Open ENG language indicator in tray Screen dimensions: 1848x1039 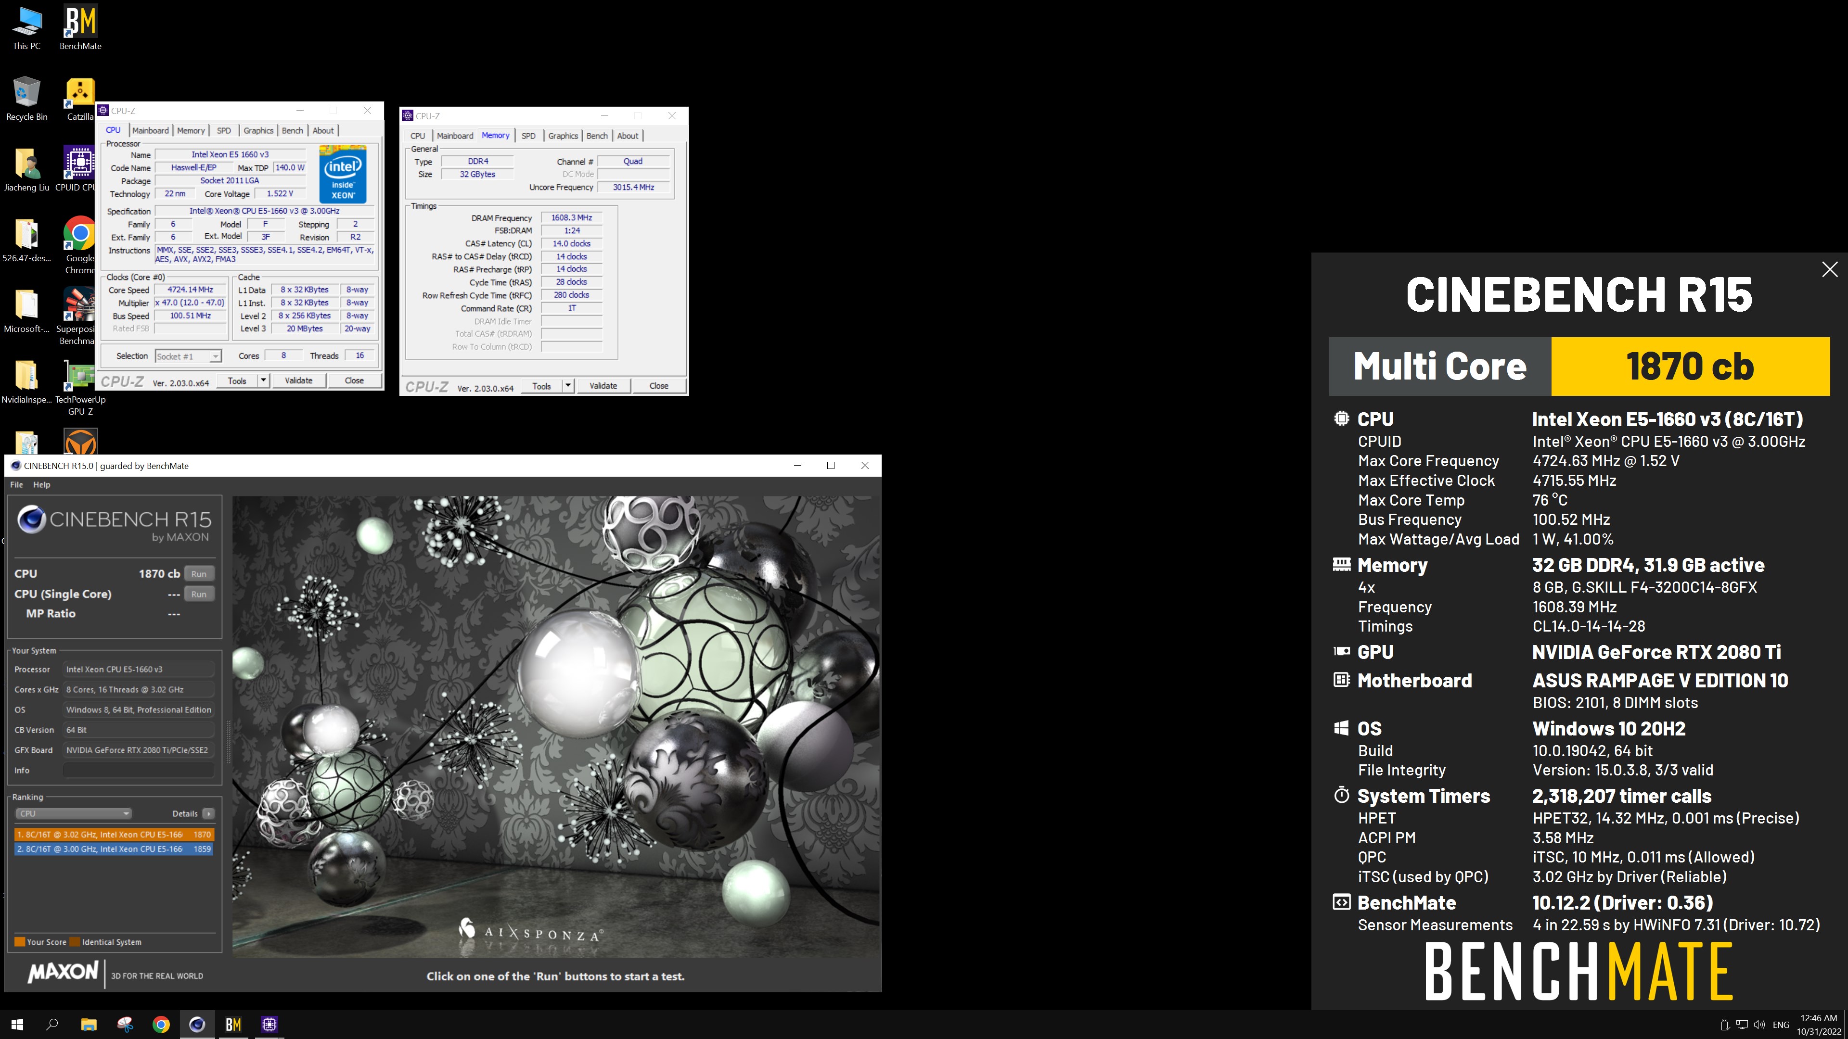(1781, 1025)
